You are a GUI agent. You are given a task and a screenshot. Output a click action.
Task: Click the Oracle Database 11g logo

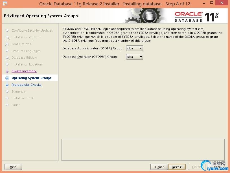pos(196,17)
